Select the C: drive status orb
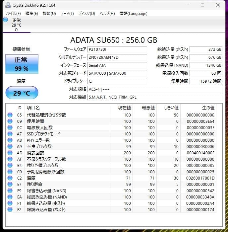228x232 pixels. [5, 20]
